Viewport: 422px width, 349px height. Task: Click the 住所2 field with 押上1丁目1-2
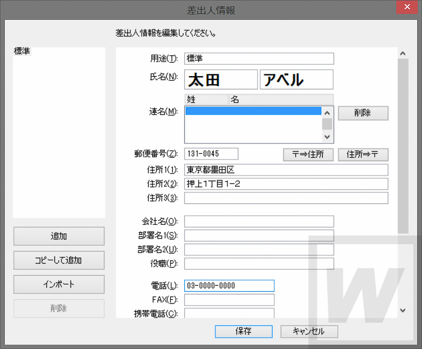click(286, 184)
